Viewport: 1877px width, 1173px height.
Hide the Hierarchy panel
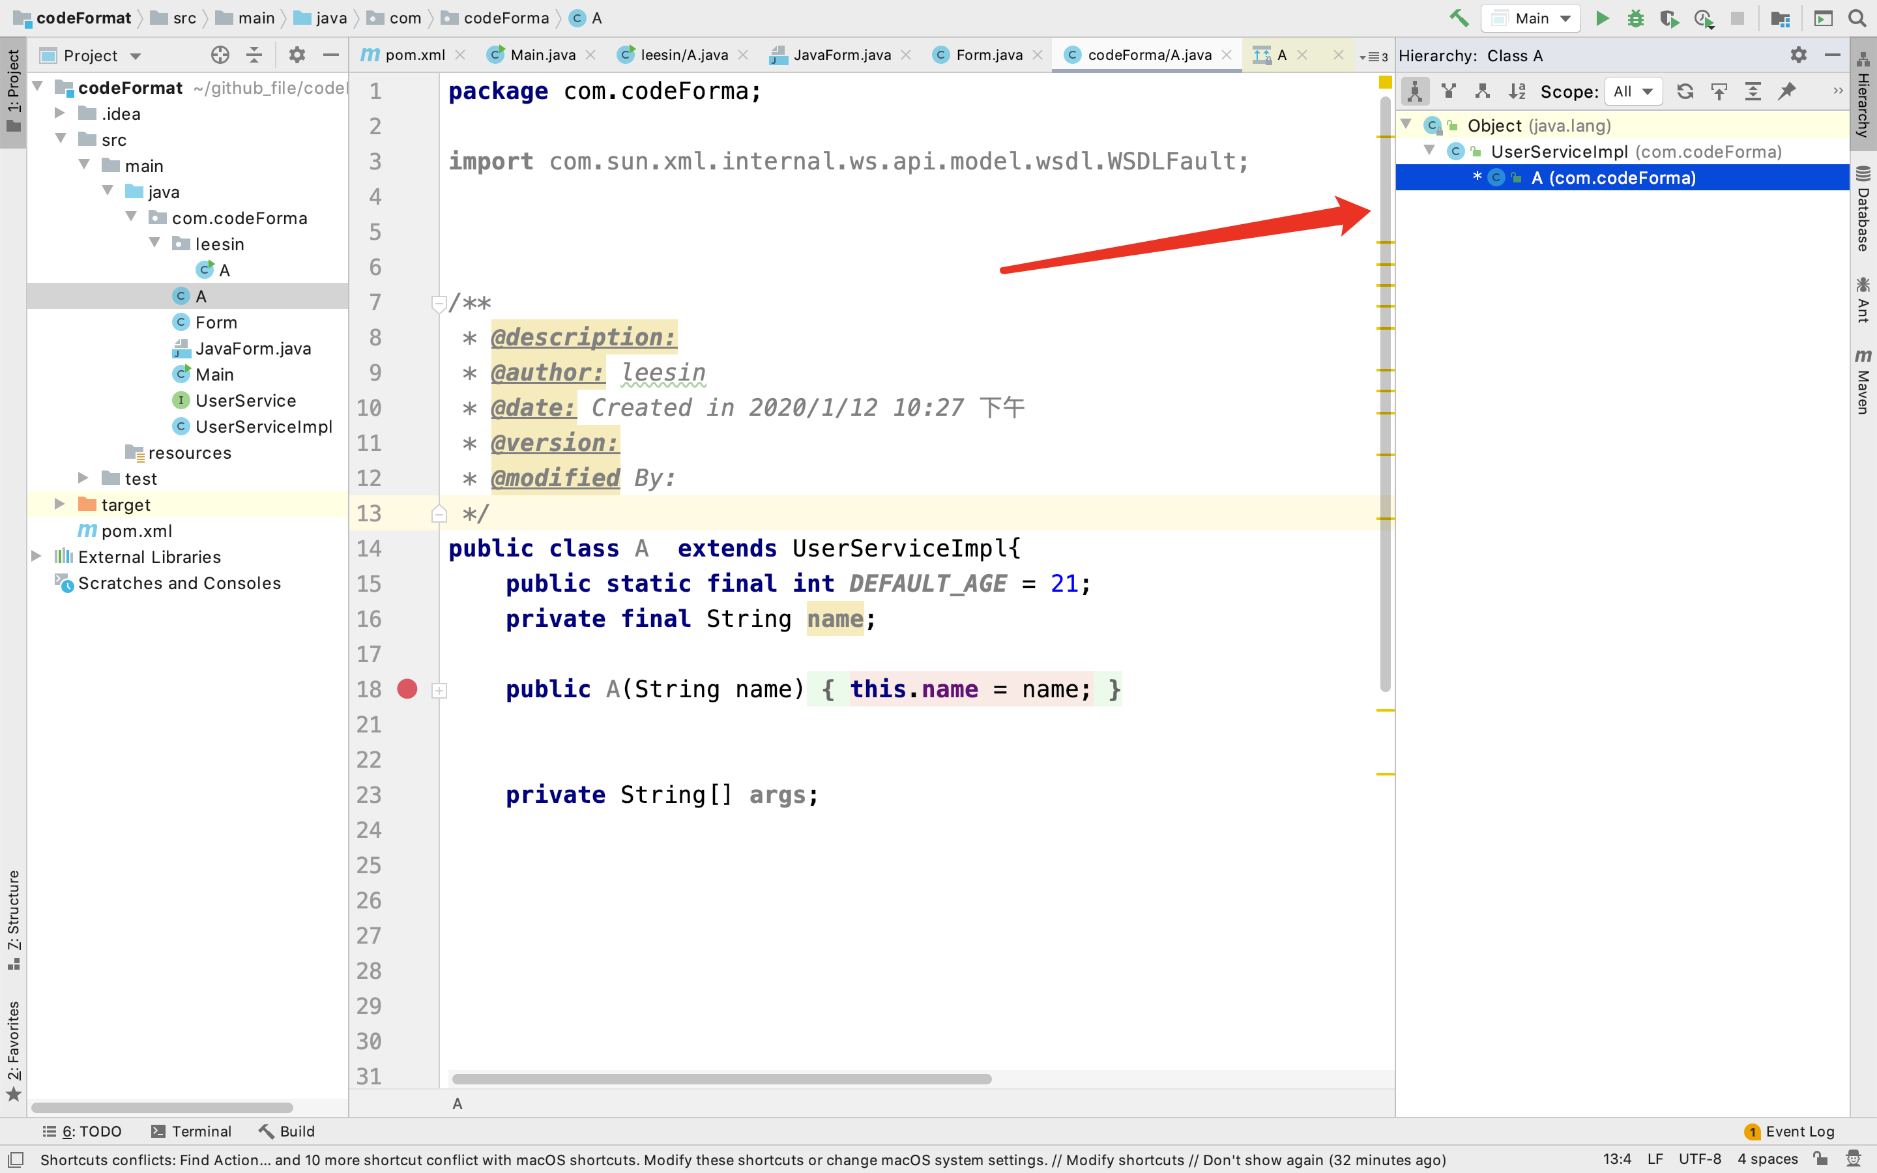point(1832,55)
